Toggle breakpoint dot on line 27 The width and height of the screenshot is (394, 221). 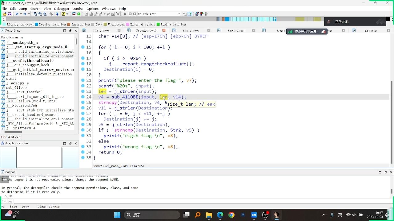pyautogui.click(x=83, y=114)
